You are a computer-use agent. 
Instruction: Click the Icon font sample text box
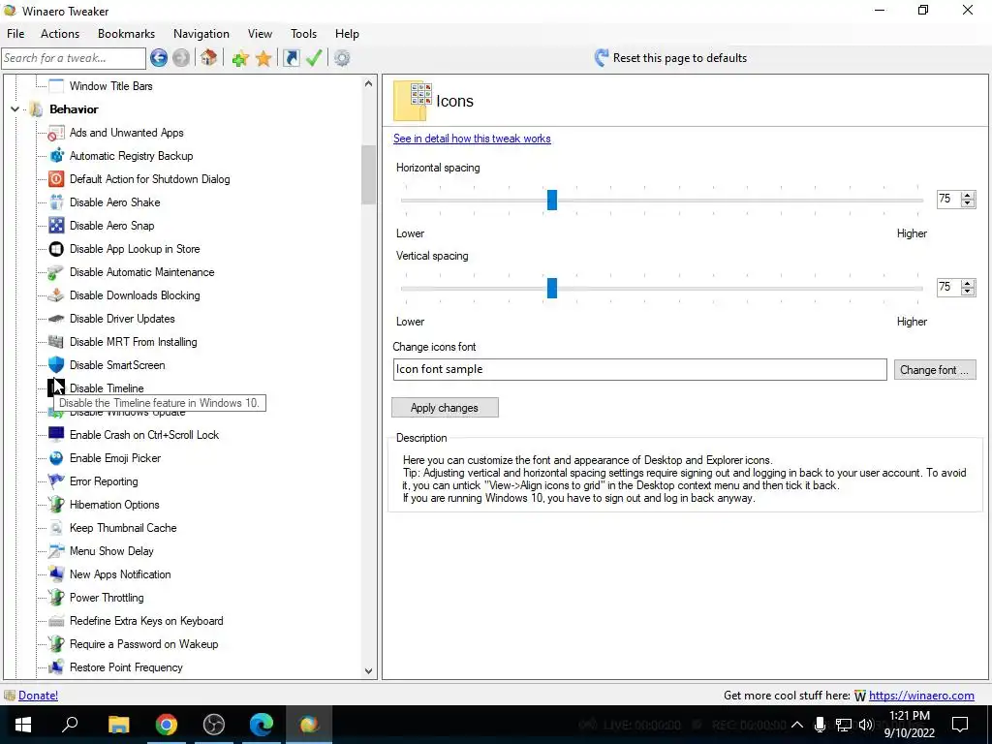point(639,369)
